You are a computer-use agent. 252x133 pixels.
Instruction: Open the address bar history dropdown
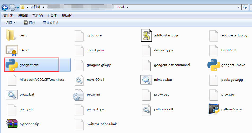239,7
